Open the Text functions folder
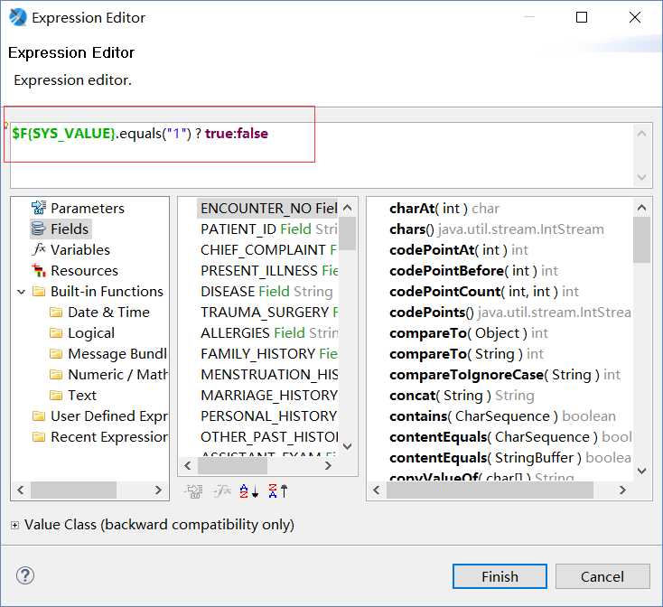This screenshot has height=607, width=663. click(73, 396)
